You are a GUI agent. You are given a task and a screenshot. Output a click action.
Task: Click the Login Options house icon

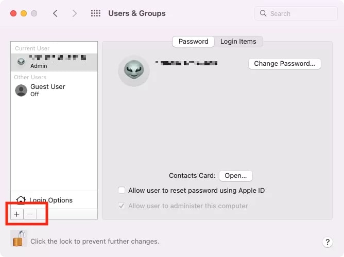pos(21,200)
